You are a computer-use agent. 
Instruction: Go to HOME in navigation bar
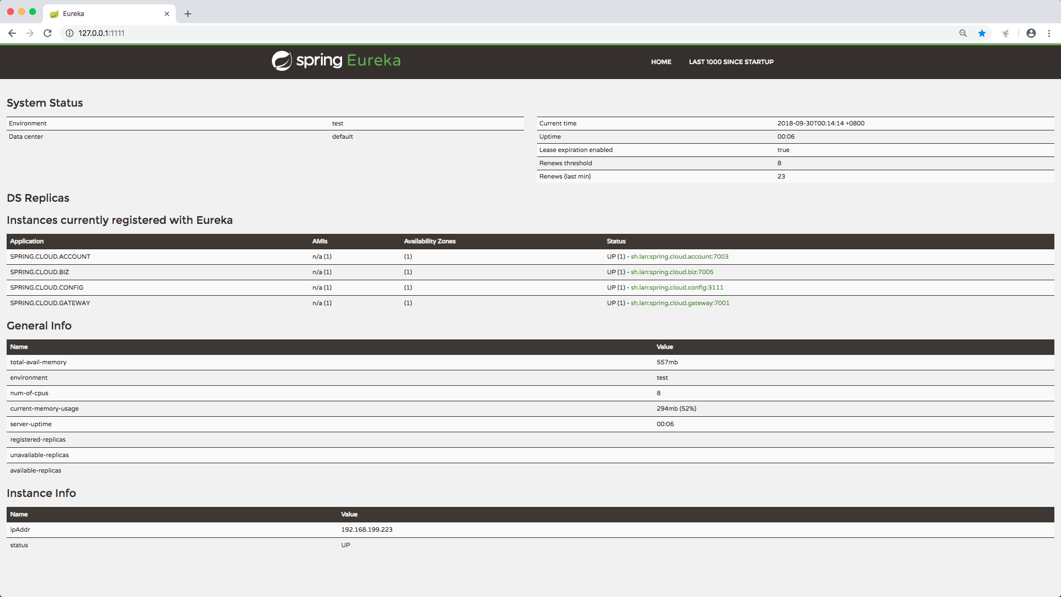661,62
